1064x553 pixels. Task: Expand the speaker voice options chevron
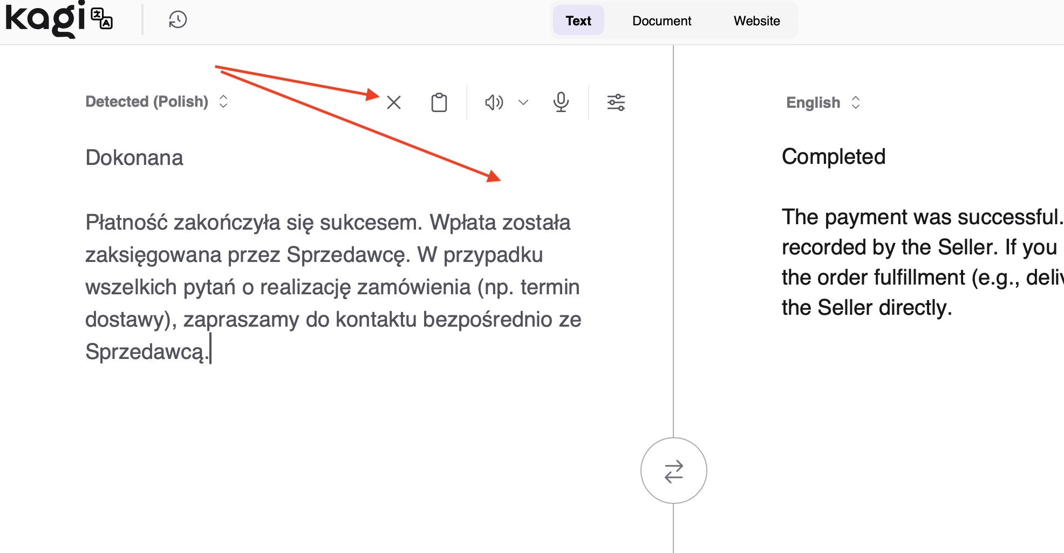pos(523,102)
